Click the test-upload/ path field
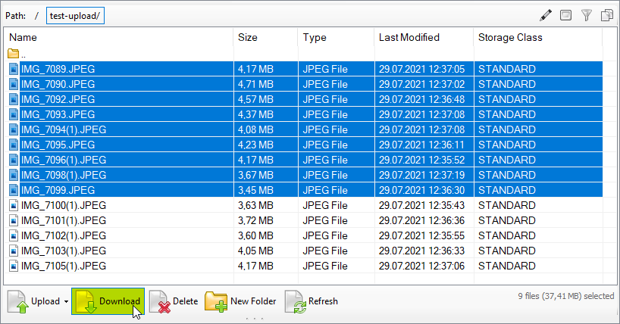Viewport: 620px width, 324px height. click(x=75, y=16)
